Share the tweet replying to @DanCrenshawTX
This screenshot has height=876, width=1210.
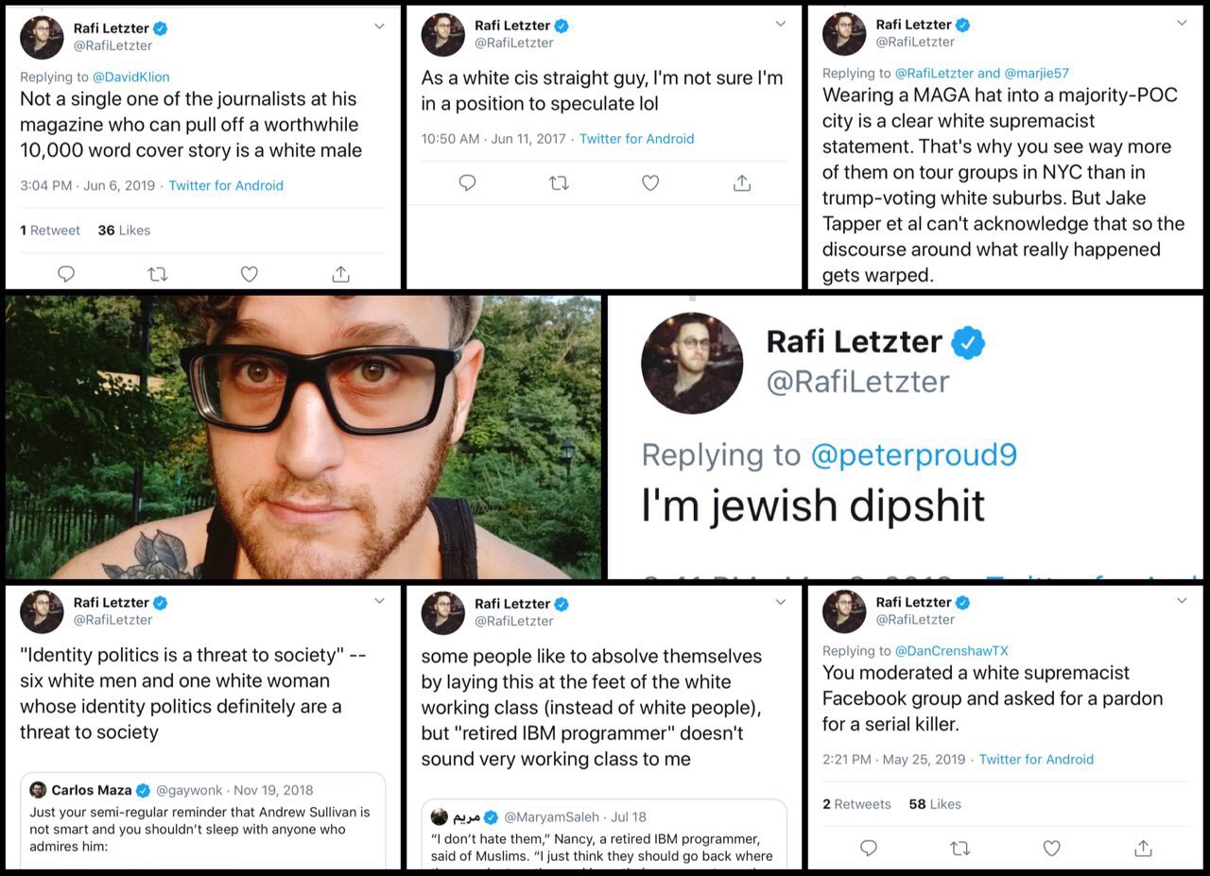[1143, 848]
